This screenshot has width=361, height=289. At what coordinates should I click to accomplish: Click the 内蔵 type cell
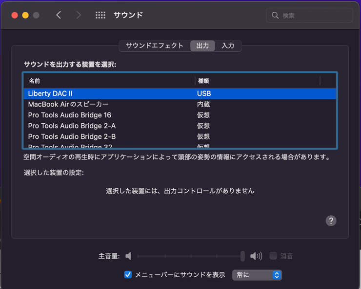coord(203,104)
